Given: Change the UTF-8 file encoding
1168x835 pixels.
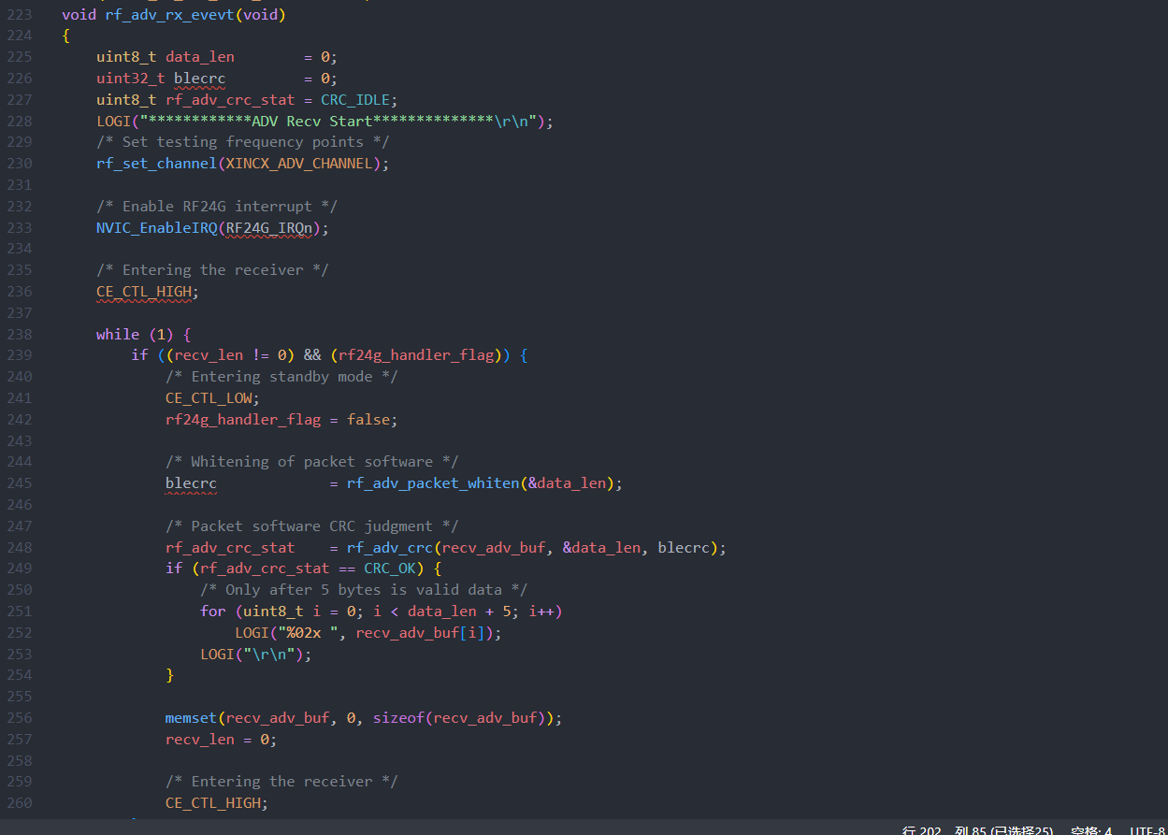Looking at the screenshot, I should click(1147, 830).
